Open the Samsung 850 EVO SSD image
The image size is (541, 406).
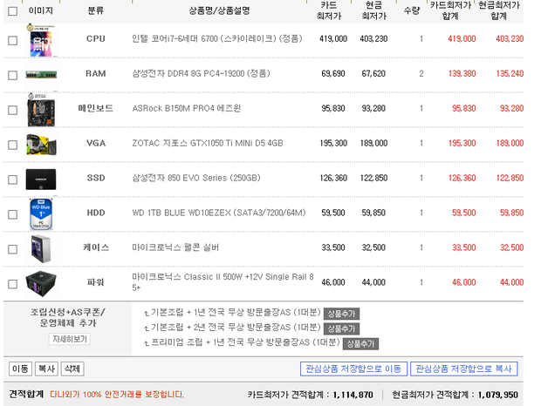coord(41,179)
